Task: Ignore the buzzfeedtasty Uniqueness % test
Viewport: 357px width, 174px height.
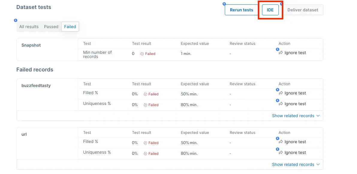Action: 292,104
